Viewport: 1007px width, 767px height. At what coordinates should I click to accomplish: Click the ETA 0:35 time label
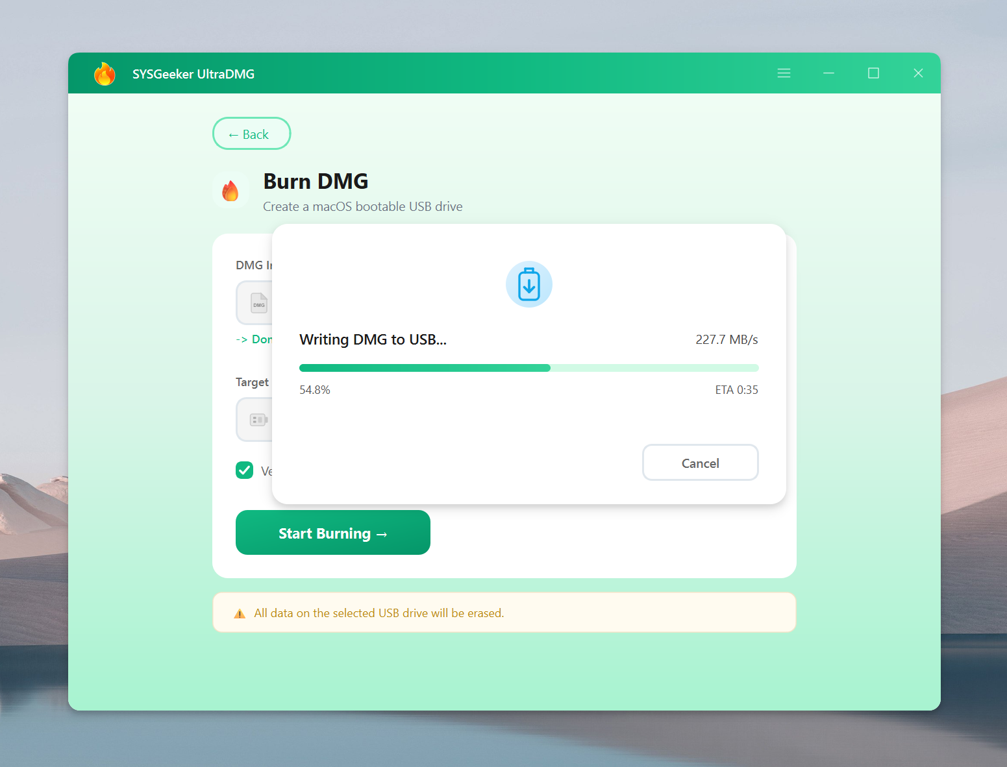point(736,390)
